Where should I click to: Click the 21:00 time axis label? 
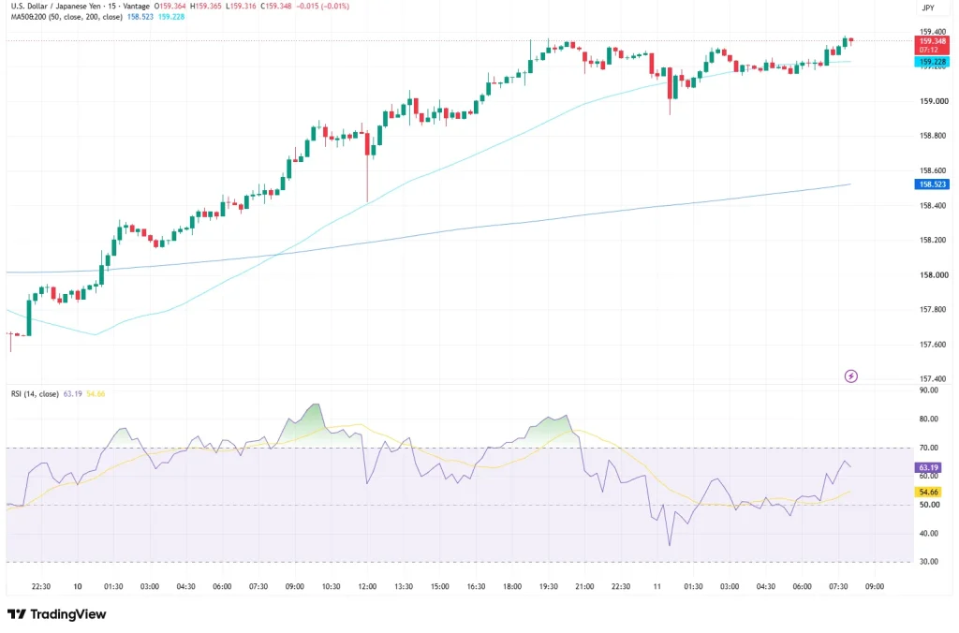584,586
